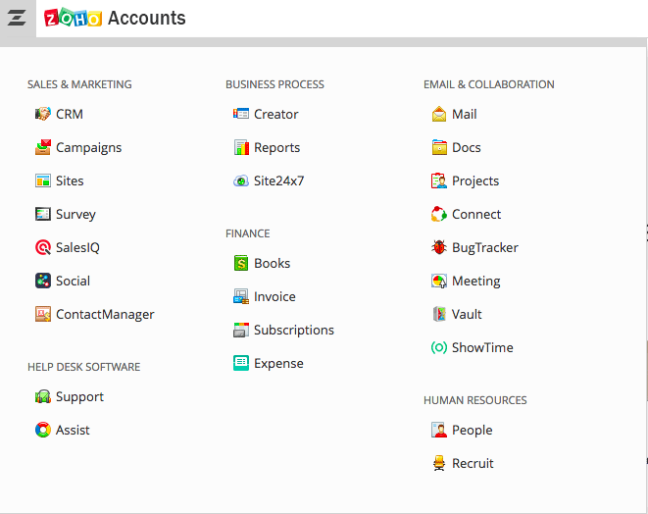The image size is (648, 514).
Task: Open the Meeting icon
Action: (x=439, y=281)
